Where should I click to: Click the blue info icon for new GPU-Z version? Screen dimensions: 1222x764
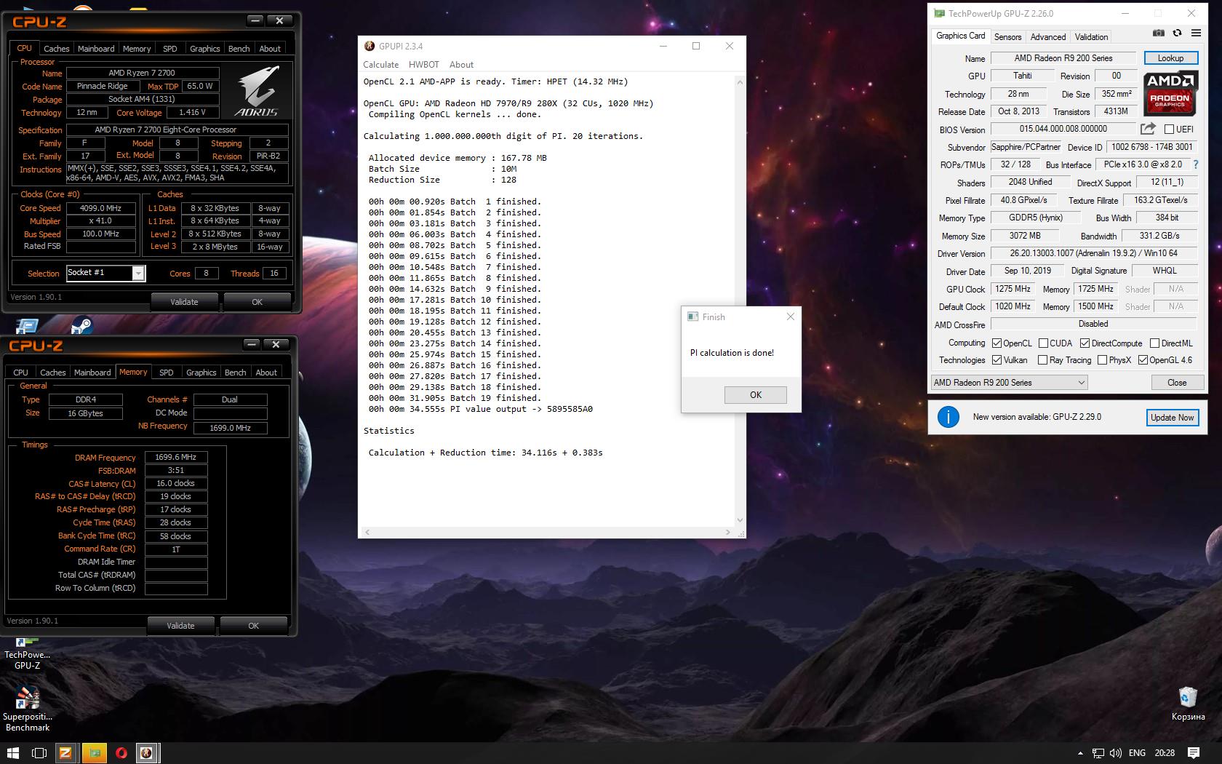948,417
